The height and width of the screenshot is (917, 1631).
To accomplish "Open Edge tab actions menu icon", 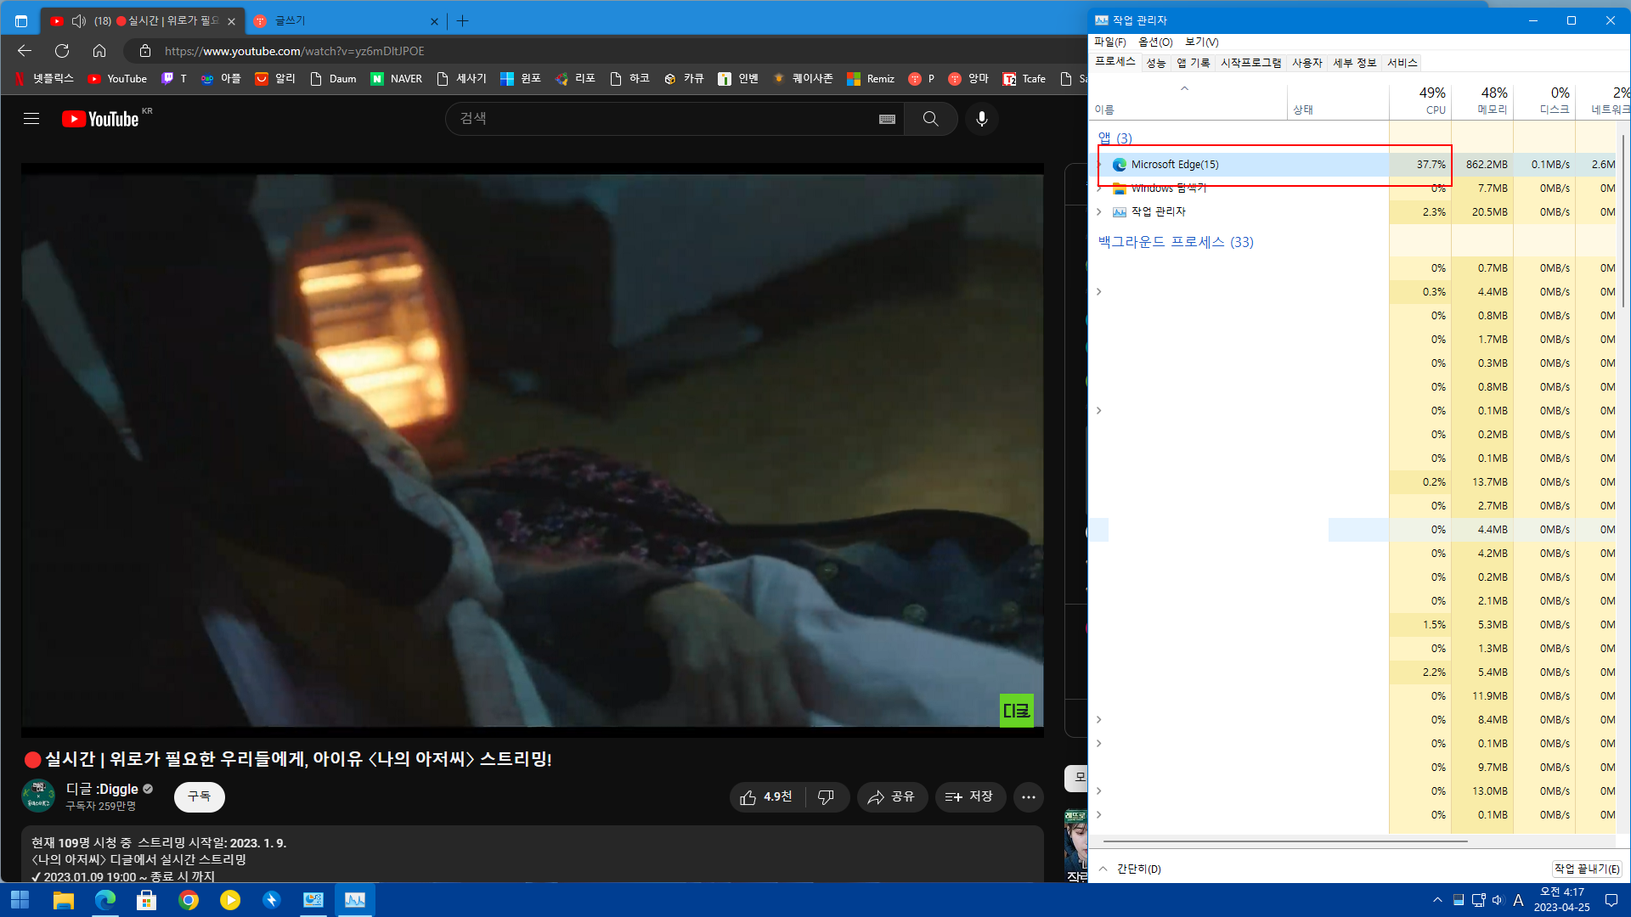I will (x=21, y=20).
